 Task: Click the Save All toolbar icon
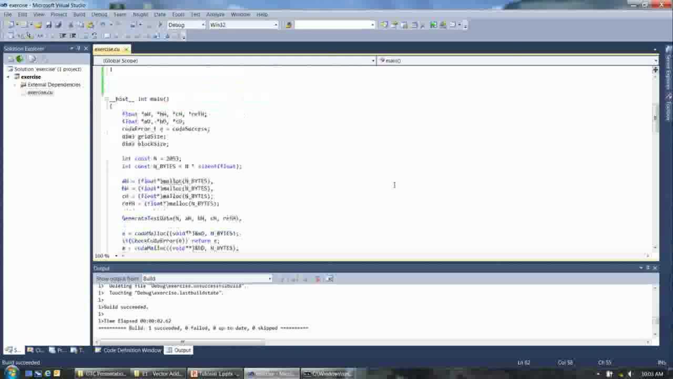(x=58, y=25)
